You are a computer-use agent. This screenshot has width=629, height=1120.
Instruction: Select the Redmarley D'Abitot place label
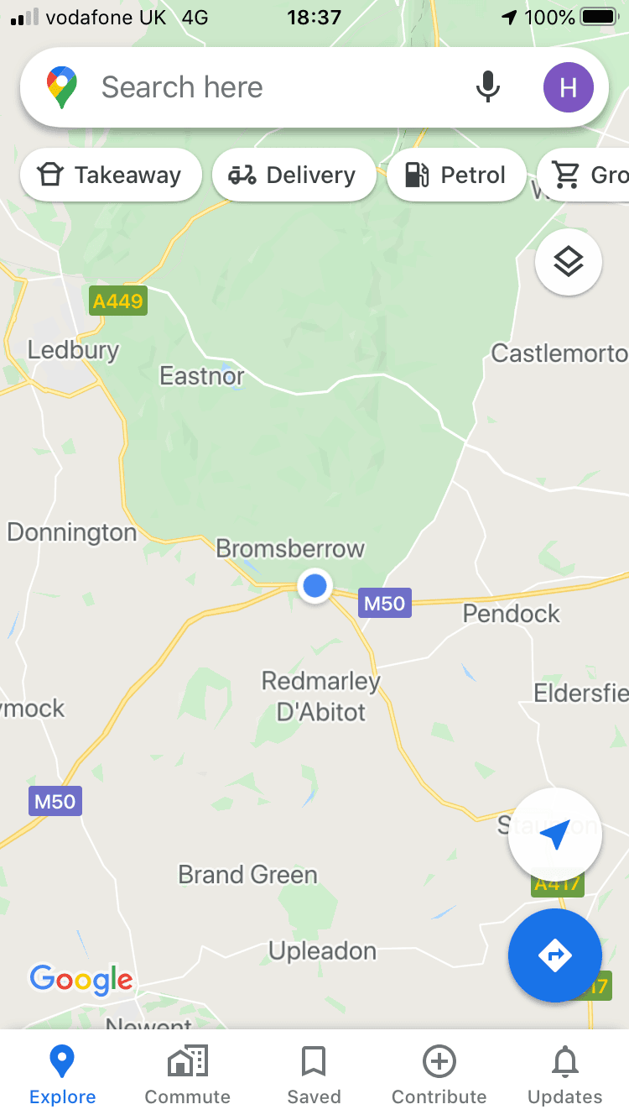pos(321,696)
